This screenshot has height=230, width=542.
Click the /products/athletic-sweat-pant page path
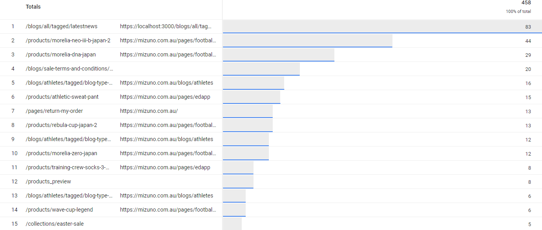62,97
